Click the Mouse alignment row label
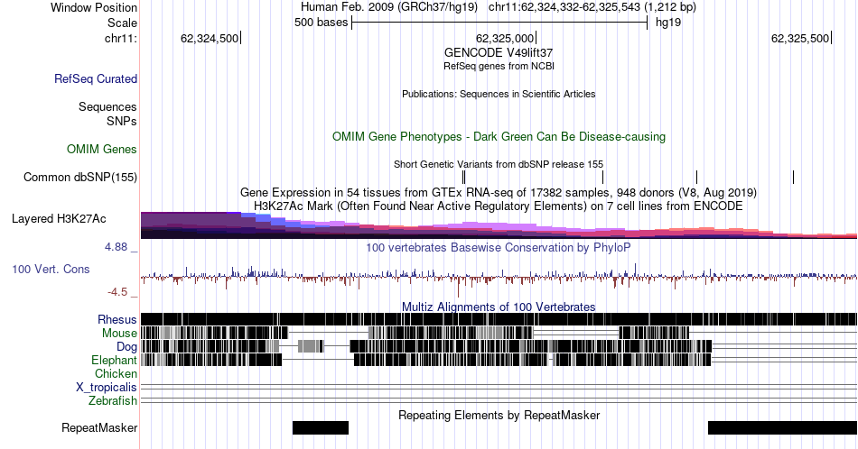Viewport: 858px width, 449px height. (x=119, y=334)
